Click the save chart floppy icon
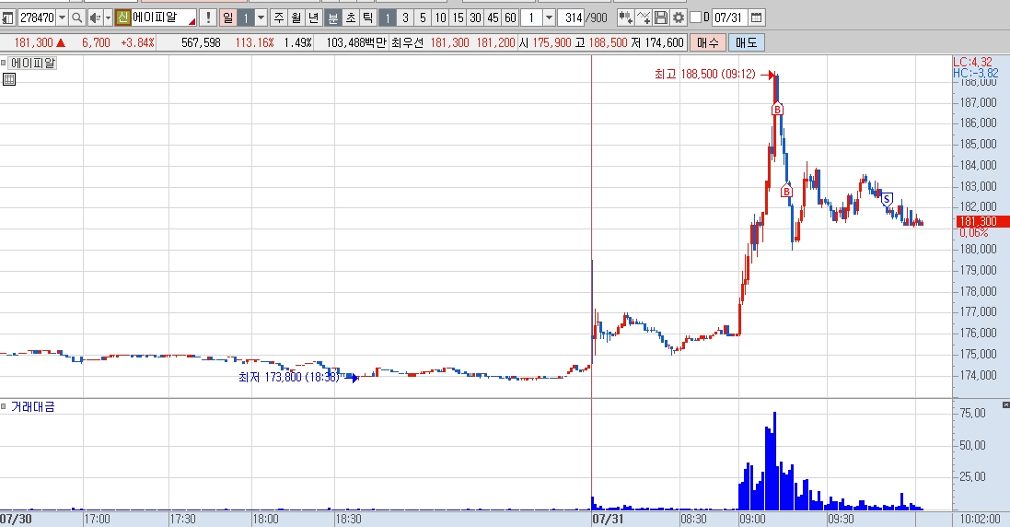1010x527 pixels. click(x=660, y=18)
